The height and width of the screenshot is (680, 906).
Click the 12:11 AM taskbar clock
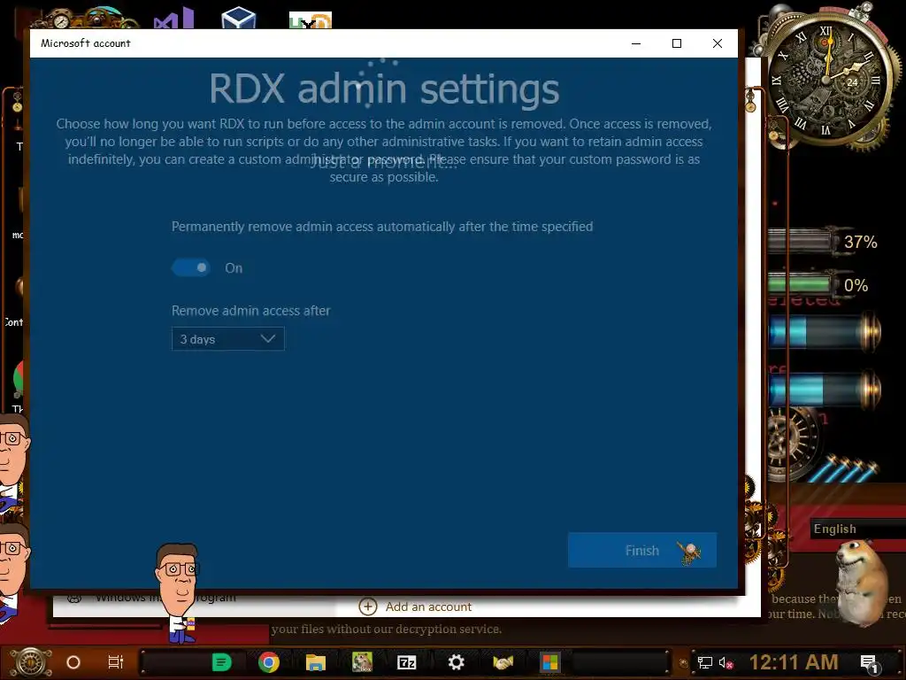pos(794,662)
